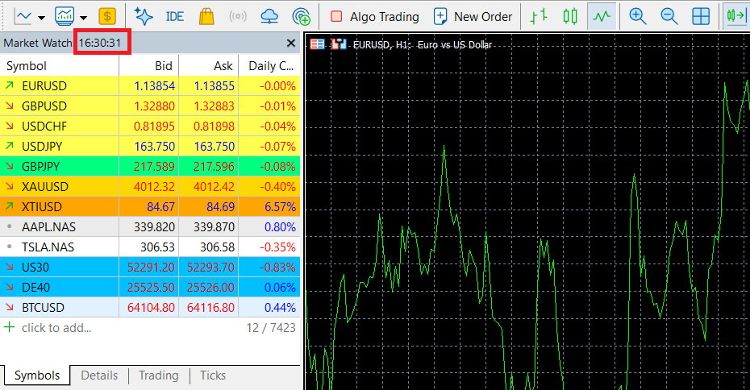750x390 pixels.
Task: Click the yellow dollar sign icon
Action: pos(107,17)
